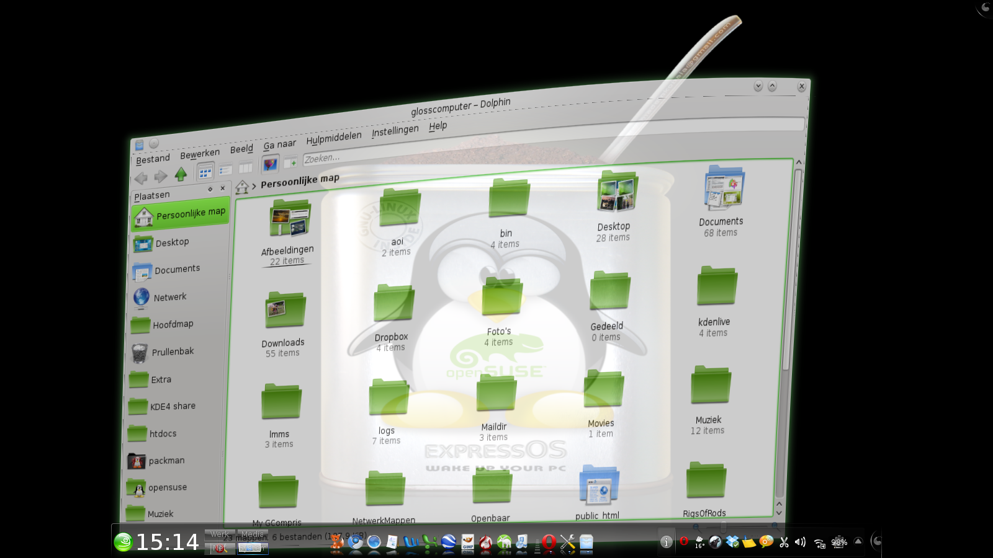Open Klipper scissors clipboard tray icon
Screen dimensions: 993x558
click(x=784, y=542)
